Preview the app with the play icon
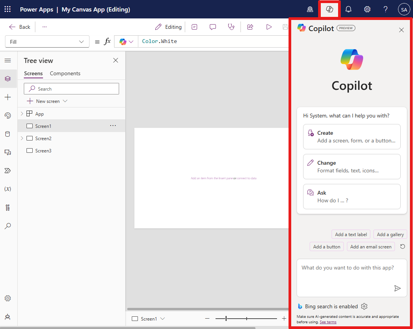Screen dimensions: 413x329 coord(269,27)
